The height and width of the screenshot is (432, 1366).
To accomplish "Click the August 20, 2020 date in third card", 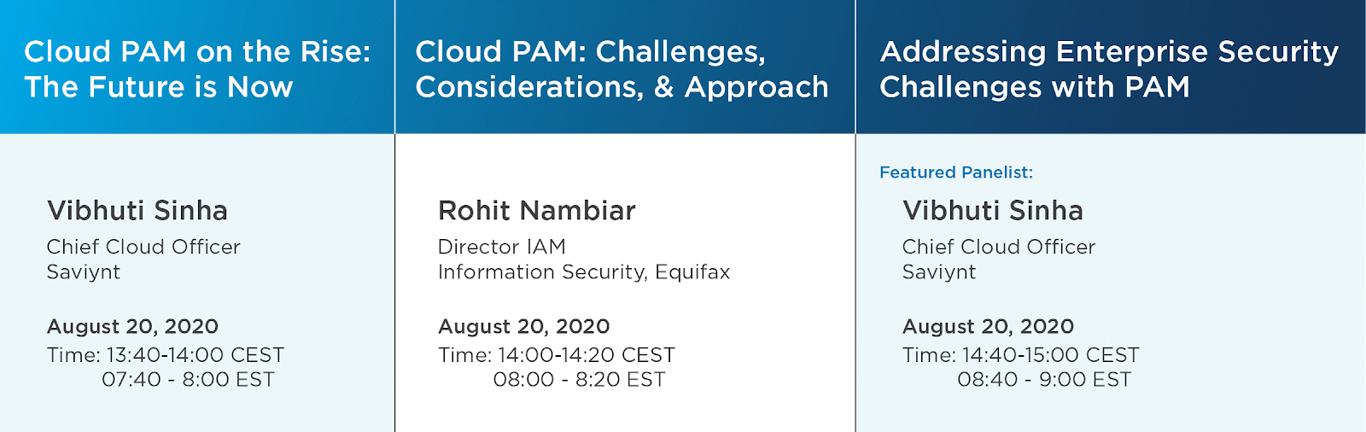I will (x=988, y=326).
